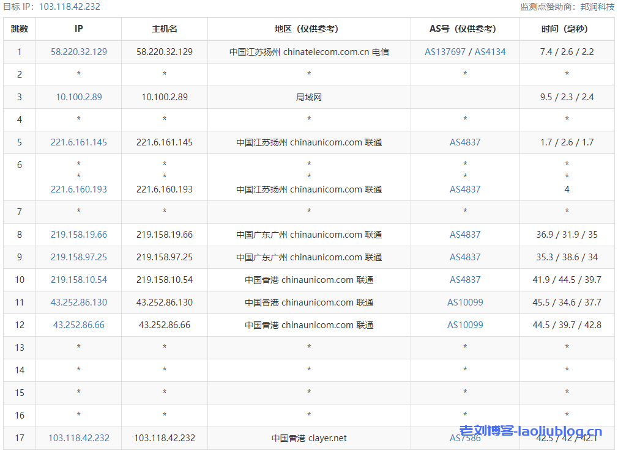Click the 43.252.86.130 IP link
Screen dimensions: 618x454
[79, 302]
